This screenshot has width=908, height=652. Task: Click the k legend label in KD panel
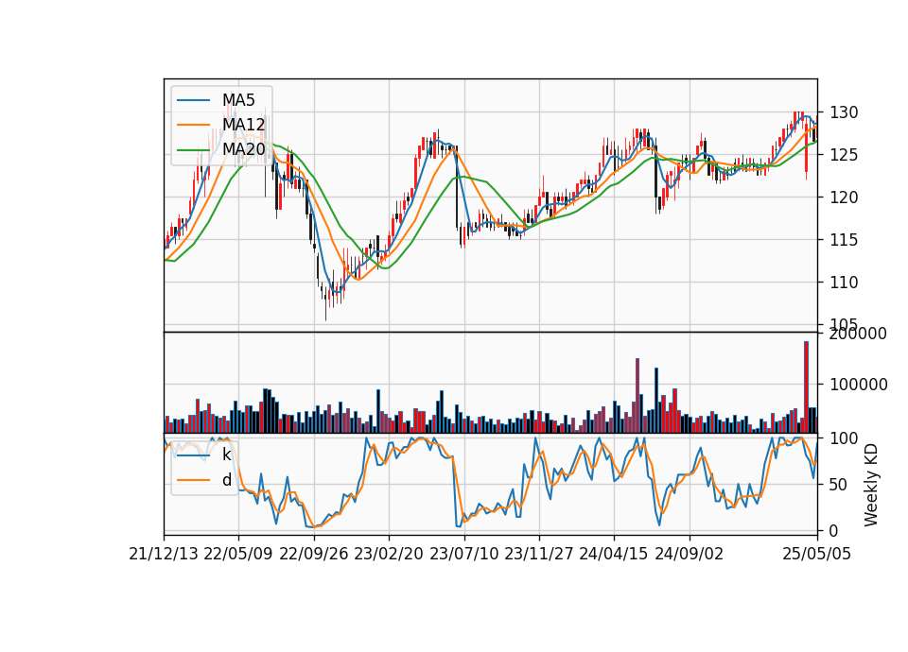coord(226,455)
